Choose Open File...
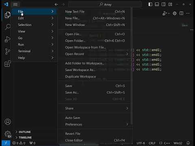The image size is (195, 146). [x=95, y=34]
